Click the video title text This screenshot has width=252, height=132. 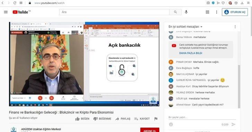tap(61, 112)
